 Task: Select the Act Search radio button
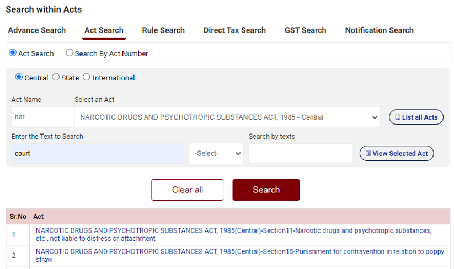[13, 53]
